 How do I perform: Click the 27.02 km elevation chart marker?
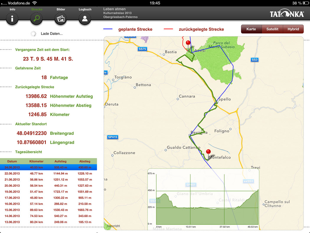pos(225,227)
